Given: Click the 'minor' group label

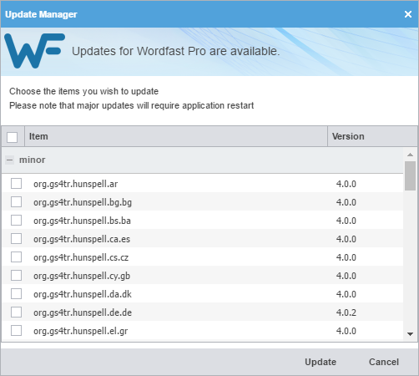Looking at the screenshot, I should coord(32,160).
